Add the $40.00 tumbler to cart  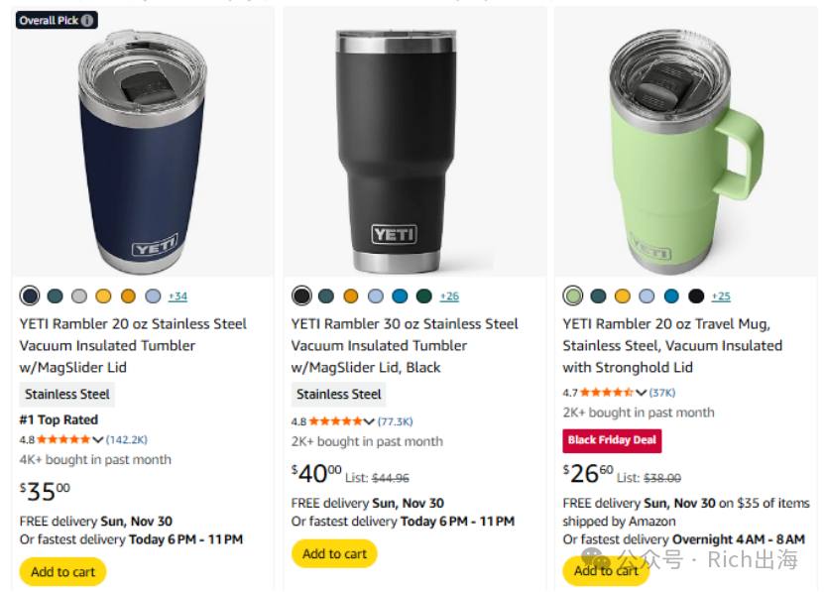(x=334, y=553)
